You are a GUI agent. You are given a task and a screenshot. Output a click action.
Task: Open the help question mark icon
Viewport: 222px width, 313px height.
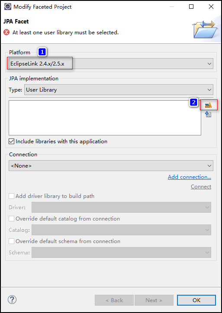click(x=12, y=300)
